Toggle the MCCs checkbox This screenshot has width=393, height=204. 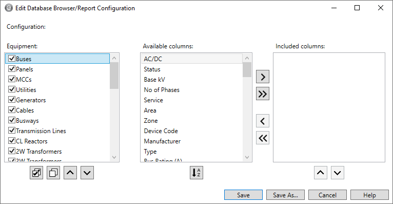click(12, 79)
